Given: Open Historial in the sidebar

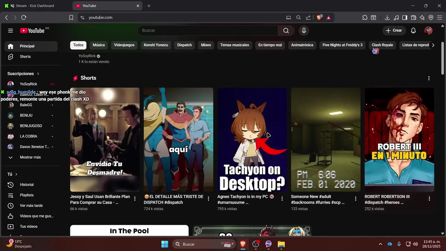Looking at the screenshot, I should pos(31,185).
